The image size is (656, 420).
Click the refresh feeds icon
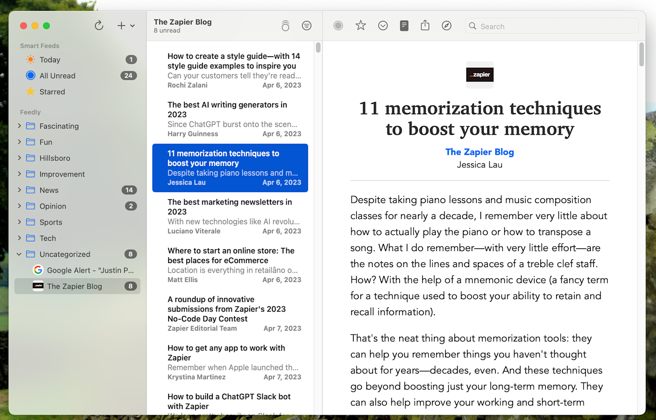coord(99,26)
